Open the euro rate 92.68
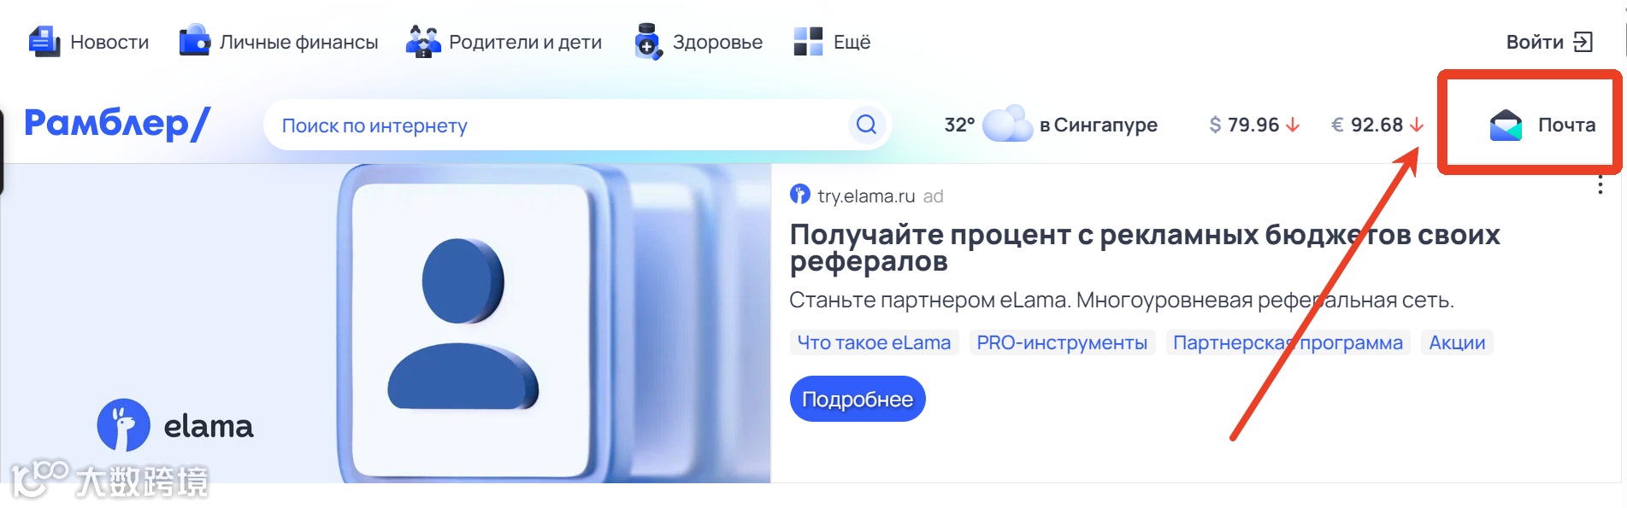This screenshot has height=508, width=1627. (x=1376, y=125)
